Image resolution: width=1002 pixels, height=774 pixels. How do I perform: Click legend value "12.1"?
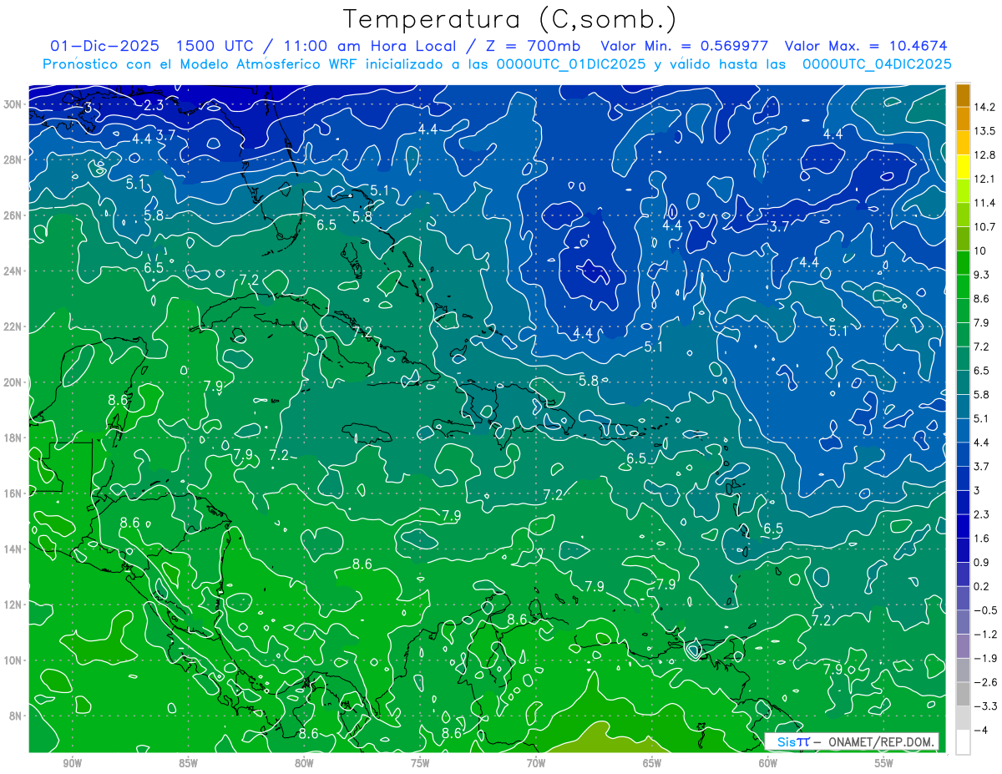pos(985,180)
